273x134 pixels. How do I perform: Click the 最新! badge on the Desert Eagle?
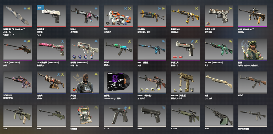[40, 8]
